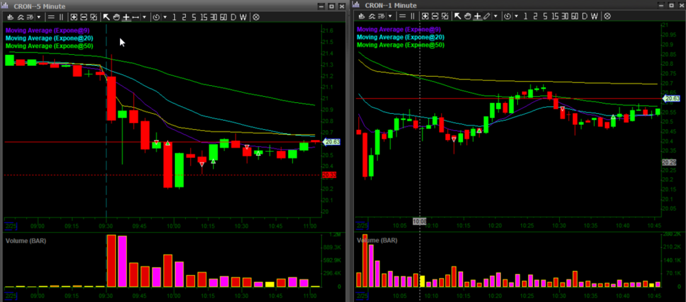Click the CRON--1 Minute window title
The height and width of the screenshot is (302, 686).
pos(385,5)
